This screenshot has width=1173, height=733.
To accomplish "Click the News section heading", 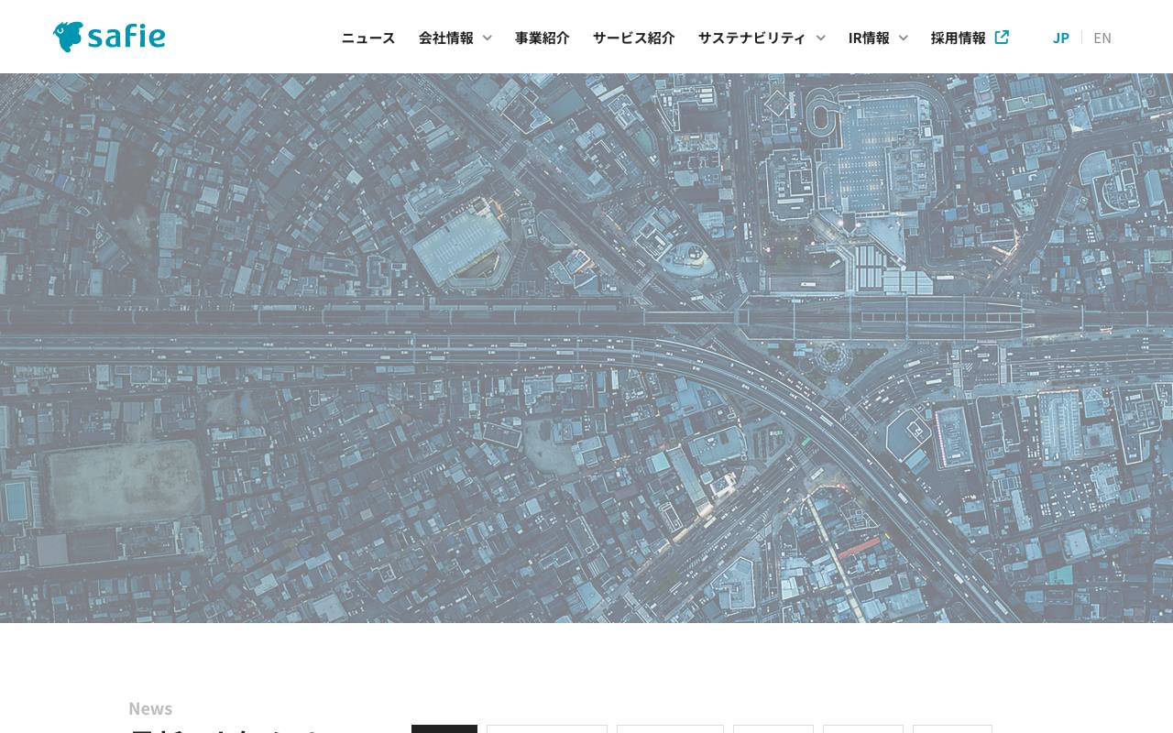I will coord(150,707).
